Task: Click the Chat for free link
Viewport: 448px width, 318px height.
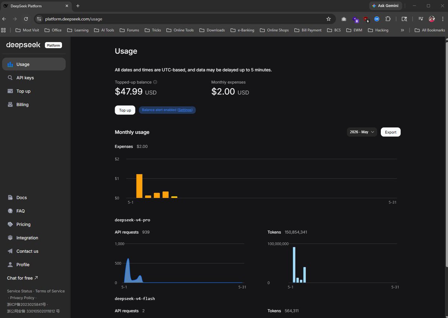Action: 22,278
